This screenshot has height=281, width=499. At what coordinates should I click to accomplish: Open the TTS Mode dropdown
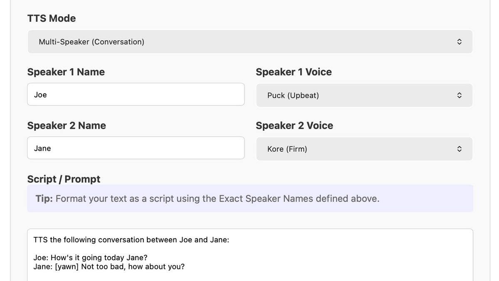pyautogui.click(x=249, y=42)
